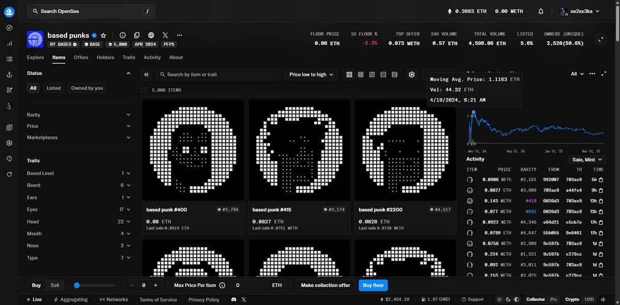
Task: Open the OpenSea home logo
Action: (9, 11)
